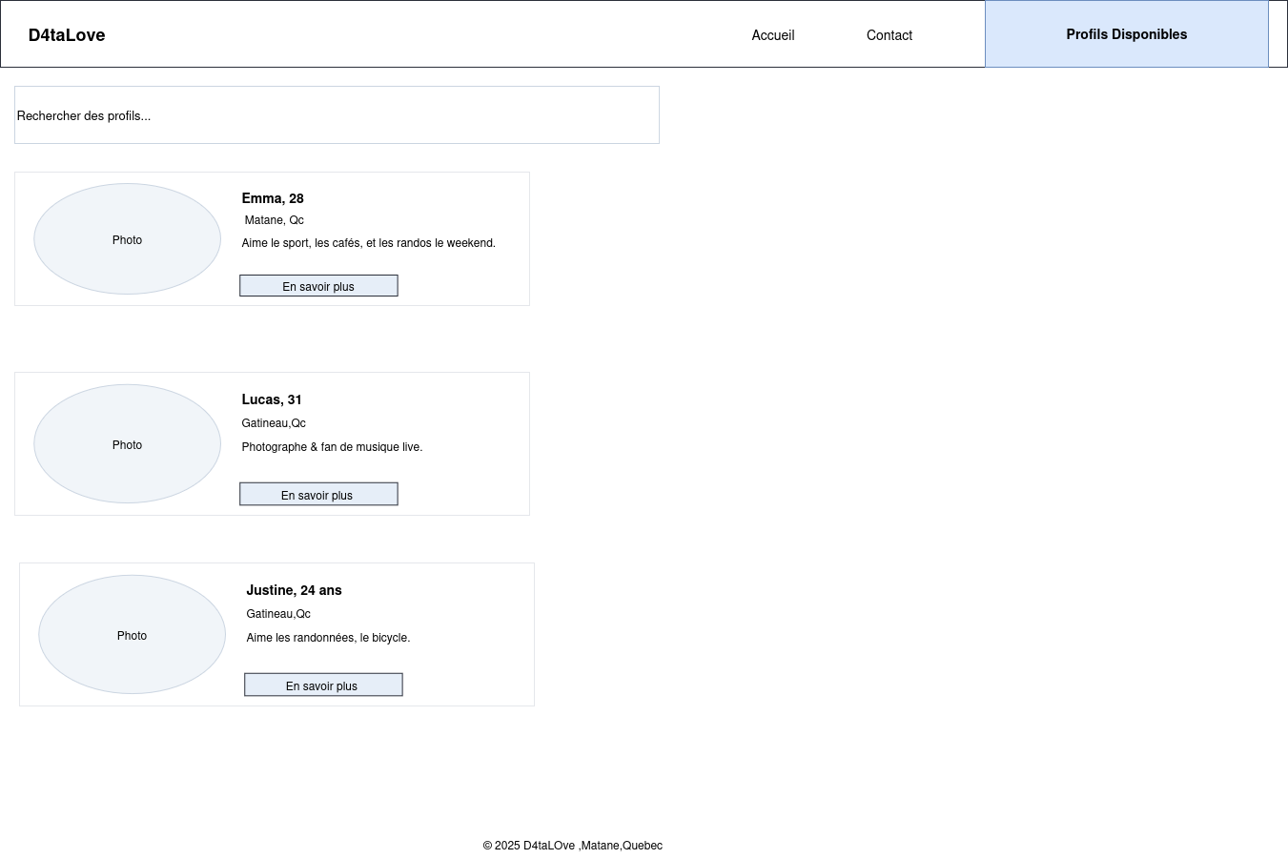The image size is (1288, 859).
Task: Click Emma's profile photo placeholder
Action: (127, 239)
